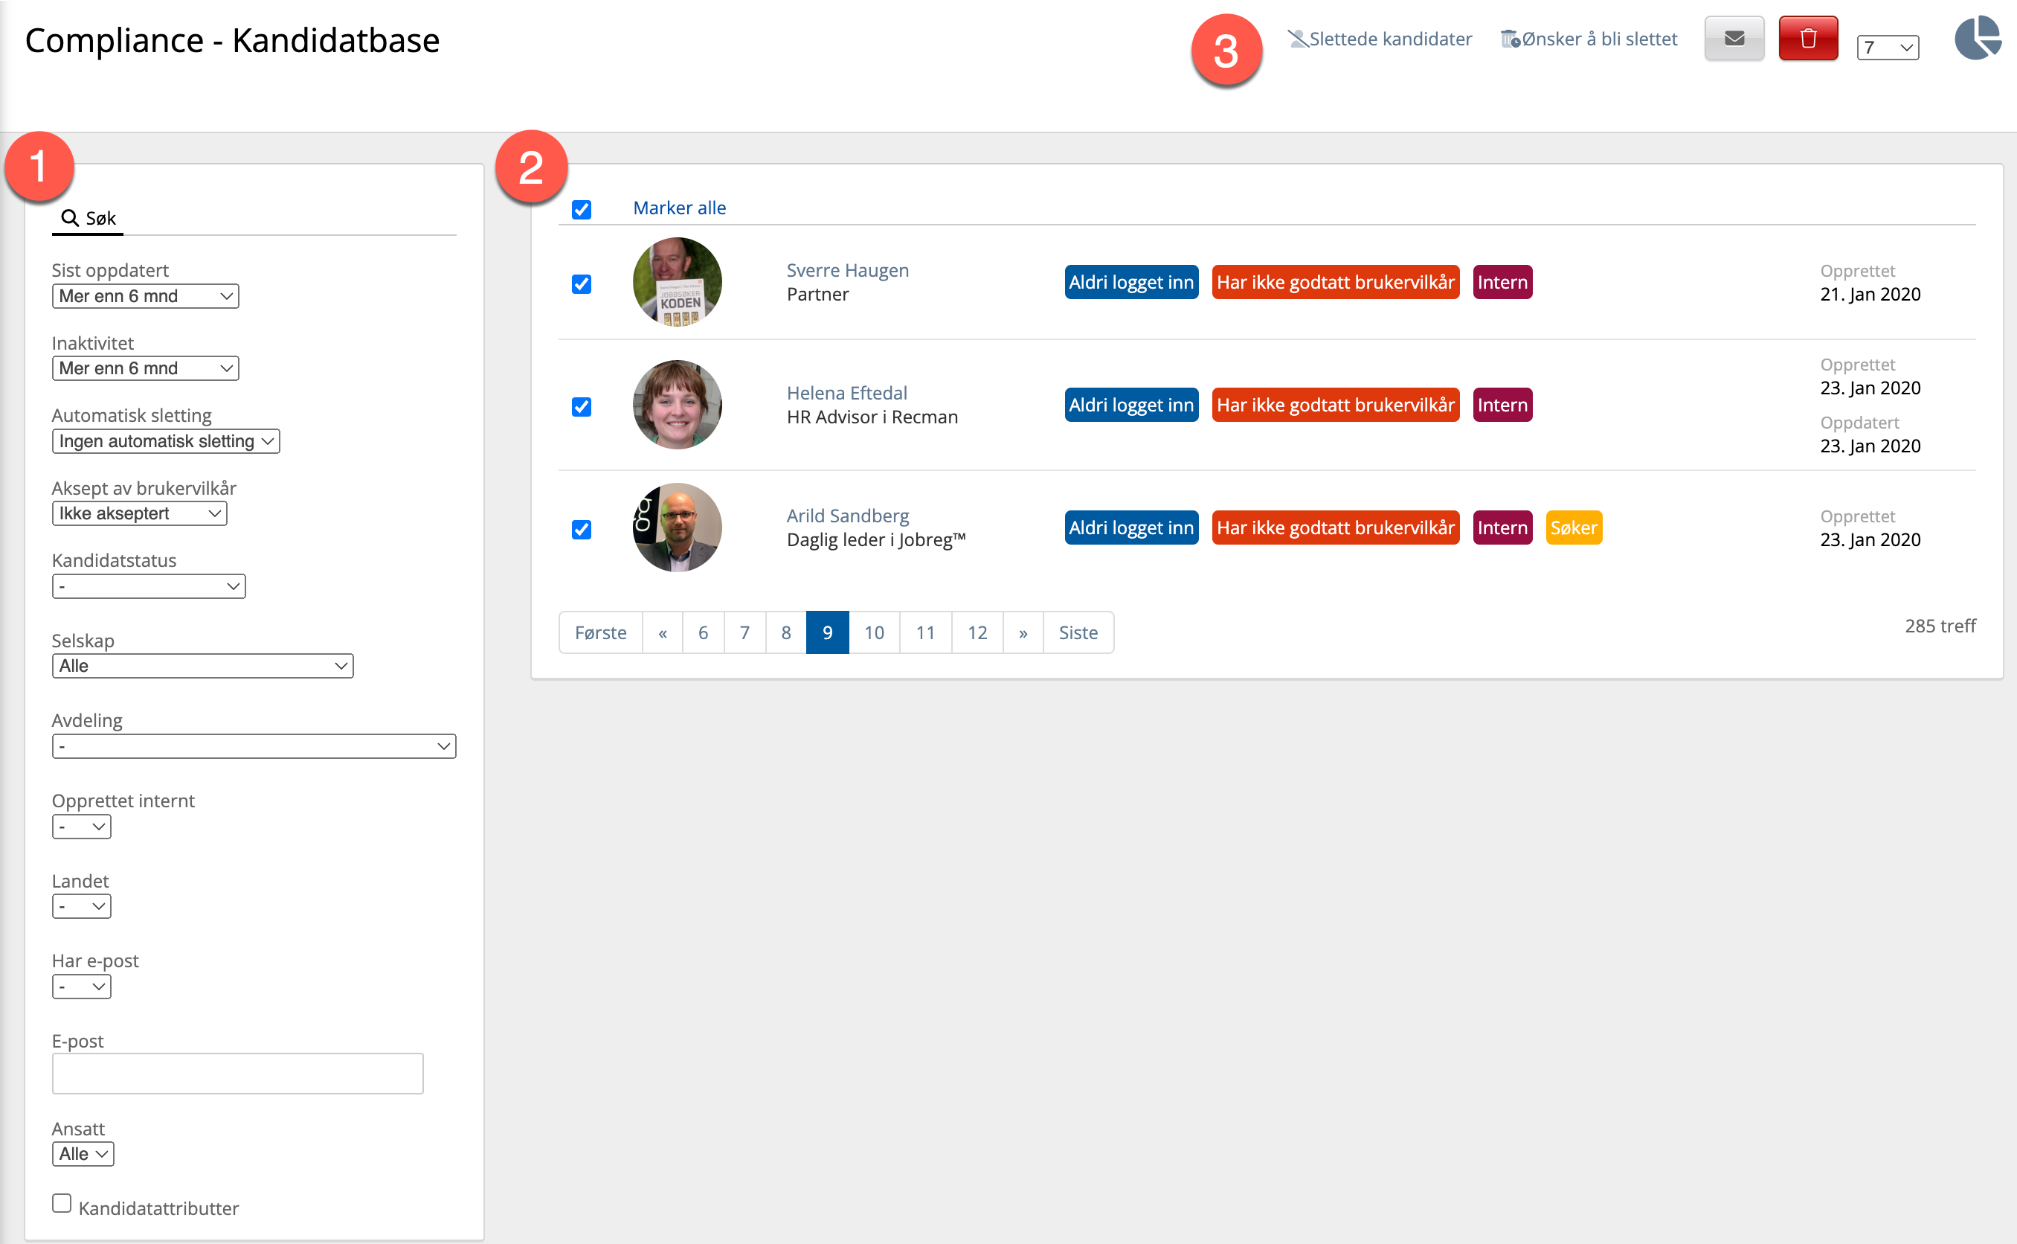2017x1244 pixels.
Task: Uncheck Helena Eftedal's row checkbox
Action: click(x=582, y=406)
